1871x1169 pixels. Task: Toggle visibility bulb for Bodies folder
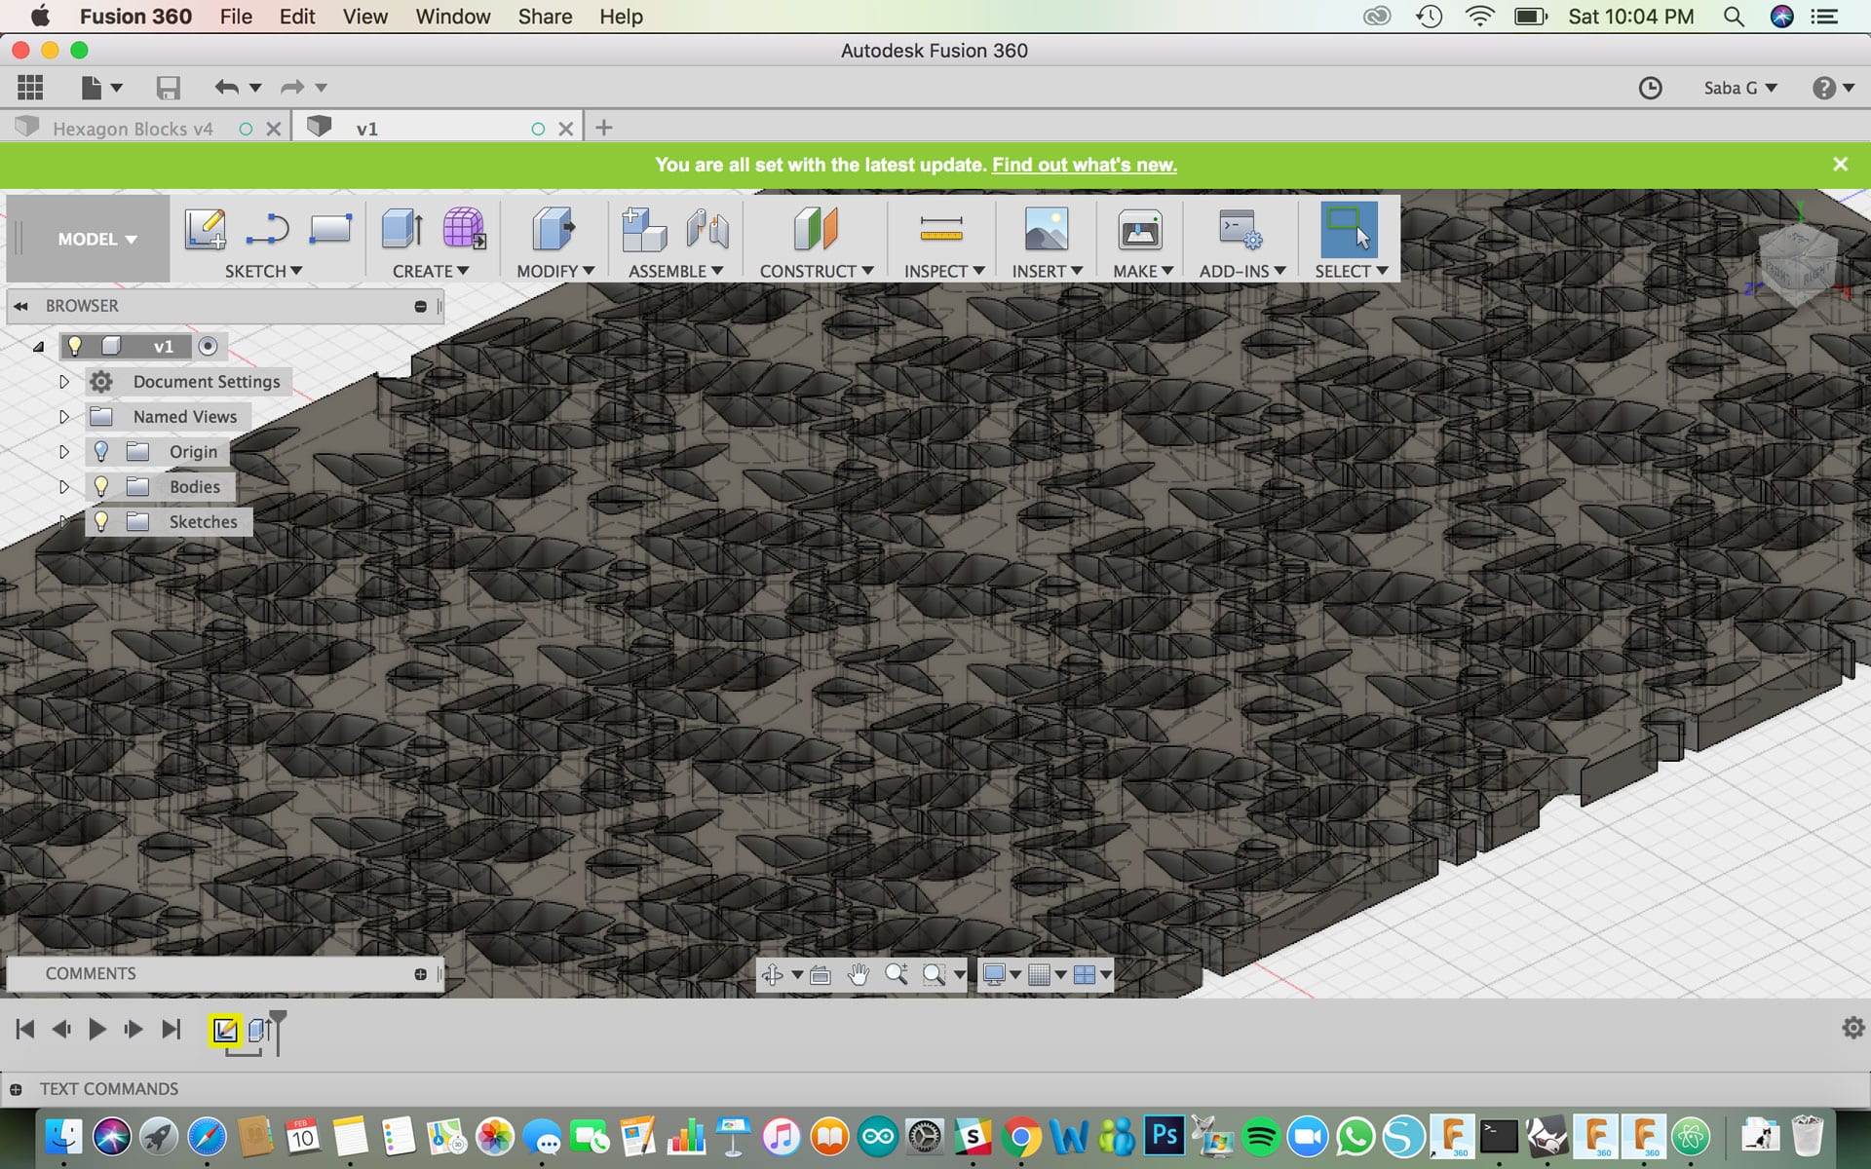pos(101,486)
